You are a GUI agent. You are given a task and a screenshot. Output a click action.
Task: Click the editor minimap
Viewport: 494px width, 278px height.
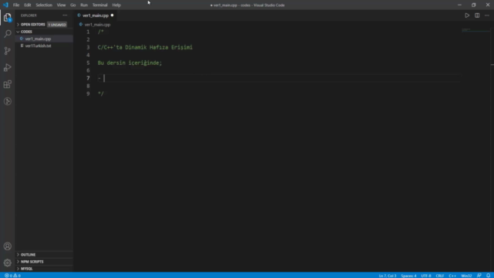pyautogui.click(x=475, y=30)
